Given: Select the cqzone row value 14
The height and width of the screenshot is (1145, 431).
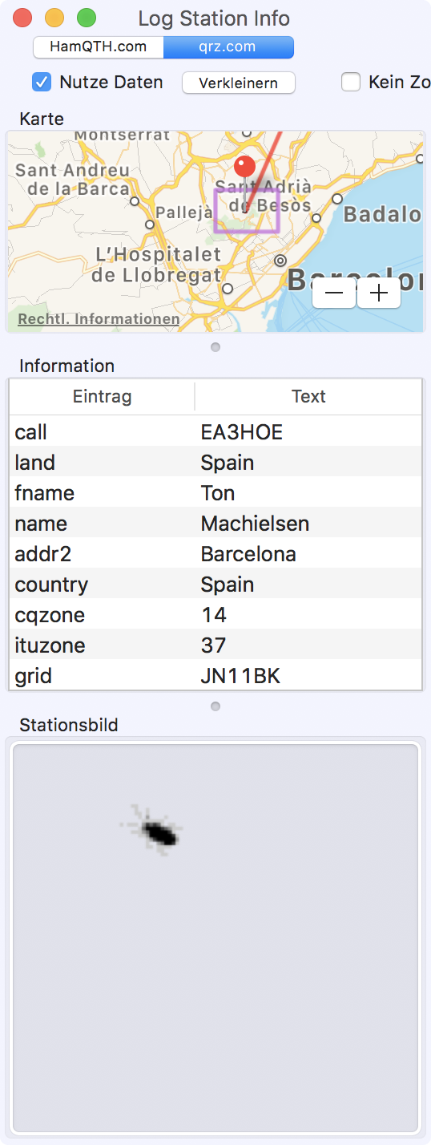Looking at the screenshot, I should tap(215, 615).
